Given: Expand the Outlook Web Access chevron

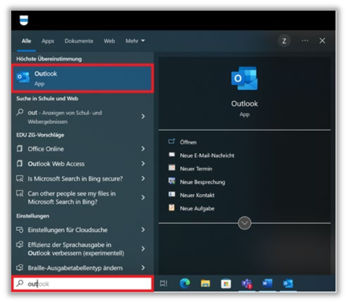Looking at the screenshot, I should (x=143, y=163).
